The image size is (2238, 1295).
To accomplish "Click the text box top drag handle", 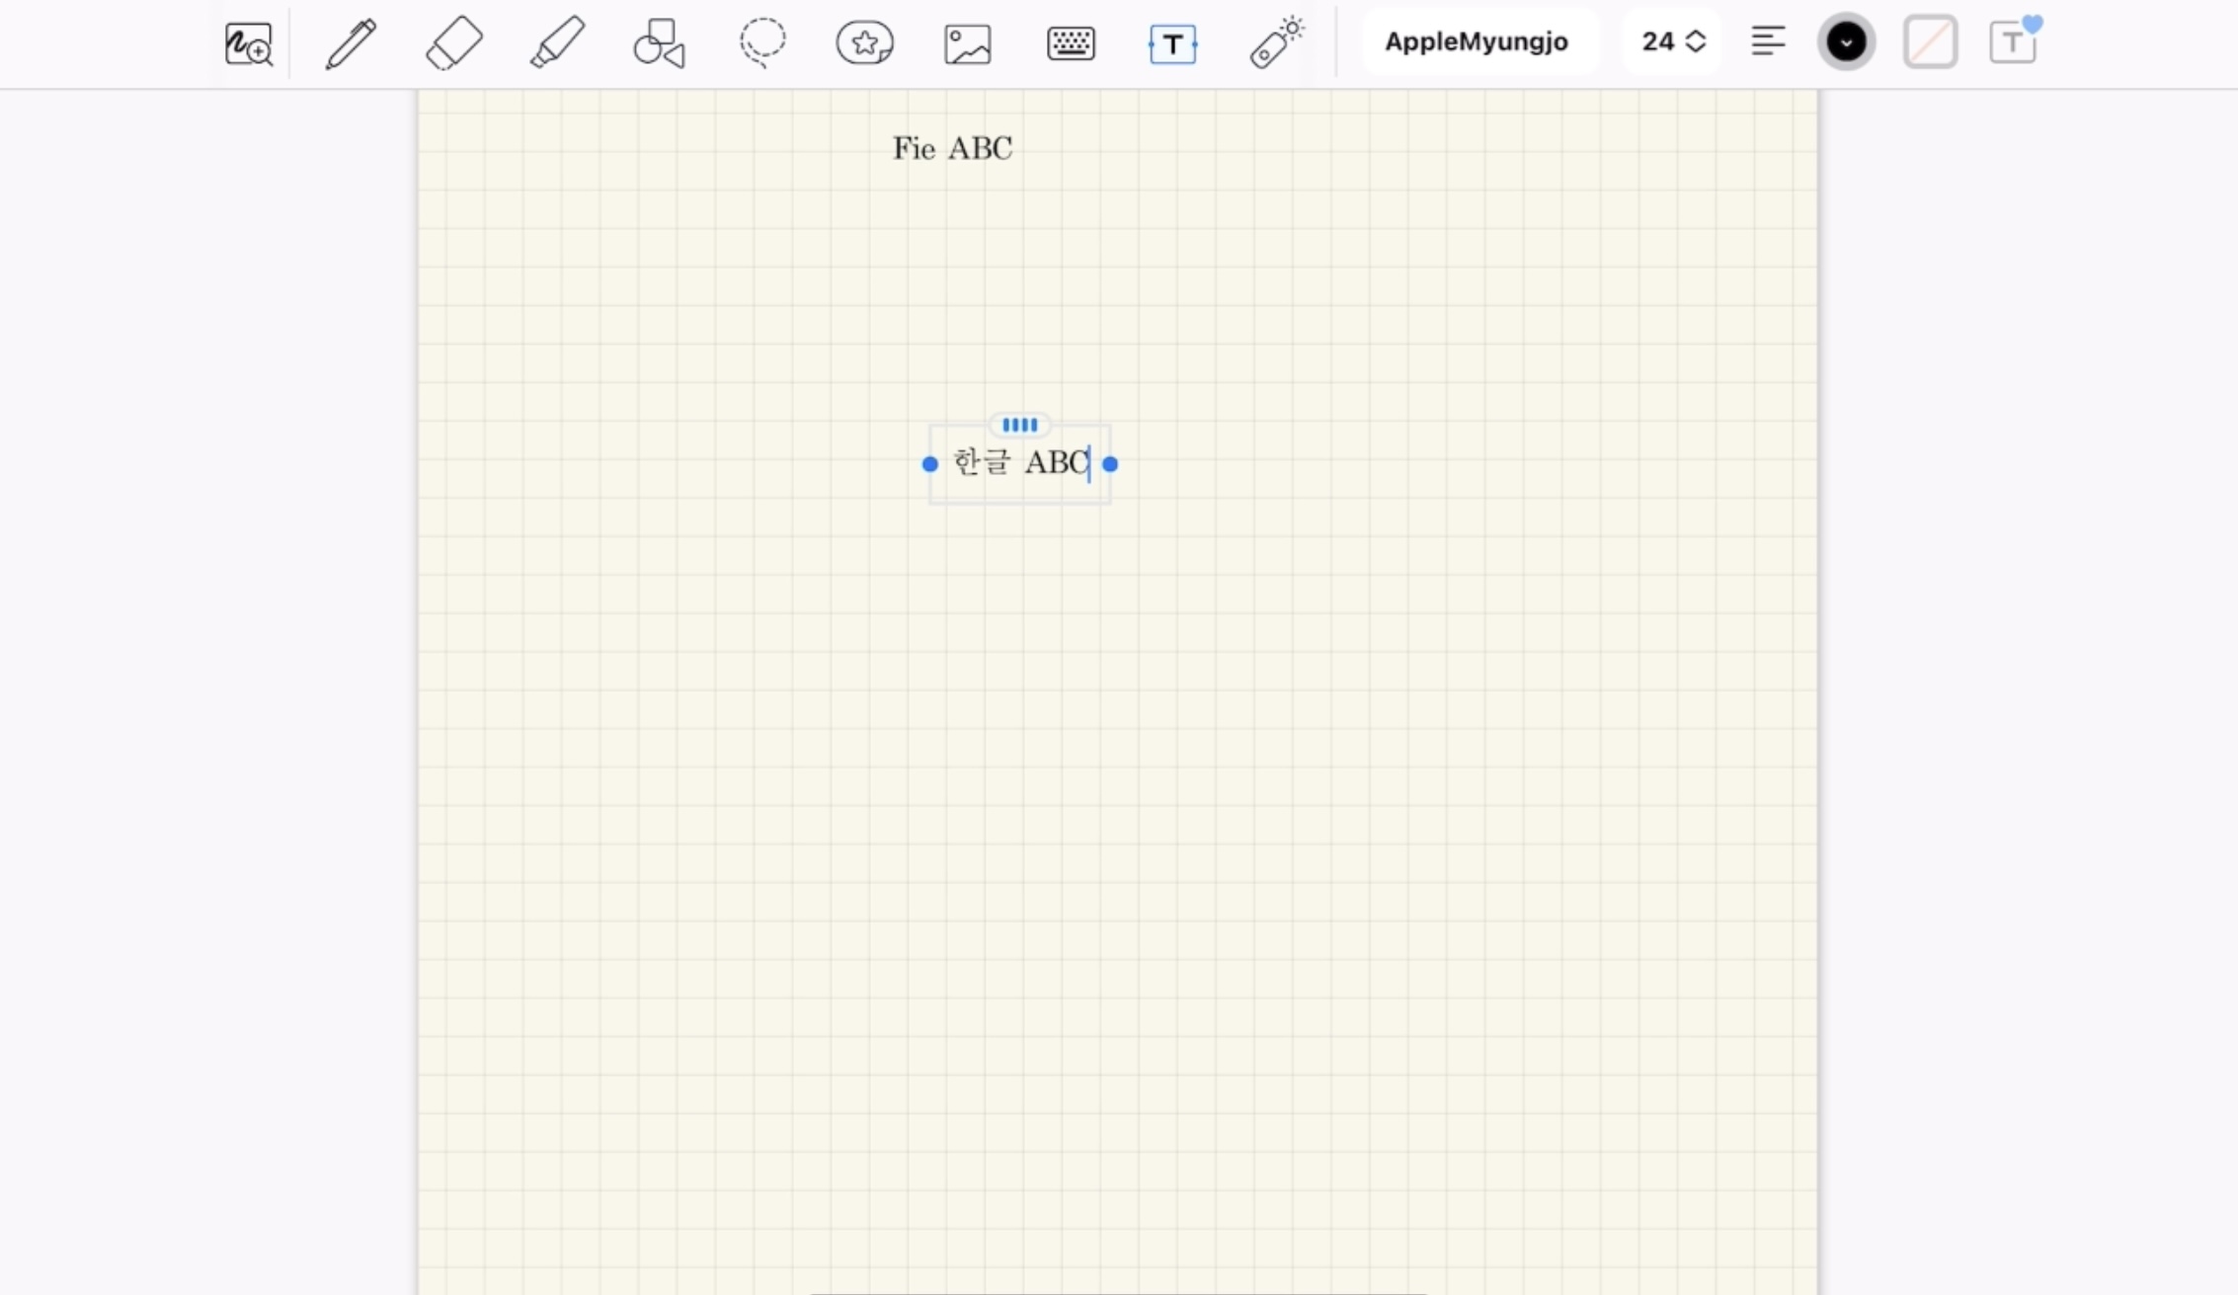I will pyautogui.click(x=1019, y=425).
